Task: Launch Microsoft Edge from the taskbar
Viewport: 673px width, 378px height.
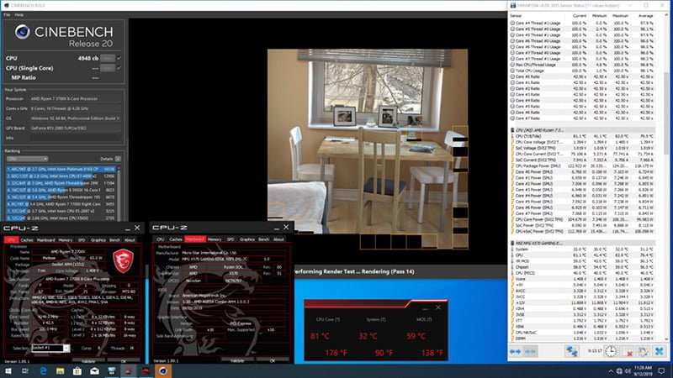Action: click(43, 371)
